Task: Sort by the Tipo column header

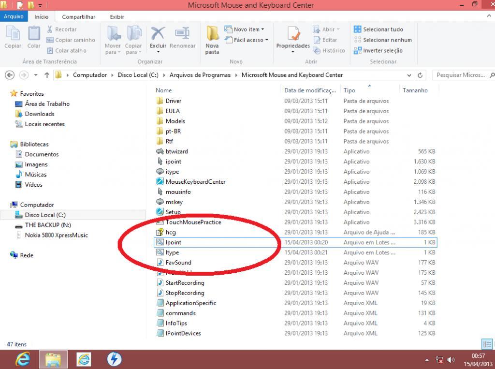Action: tap(349, 90)
